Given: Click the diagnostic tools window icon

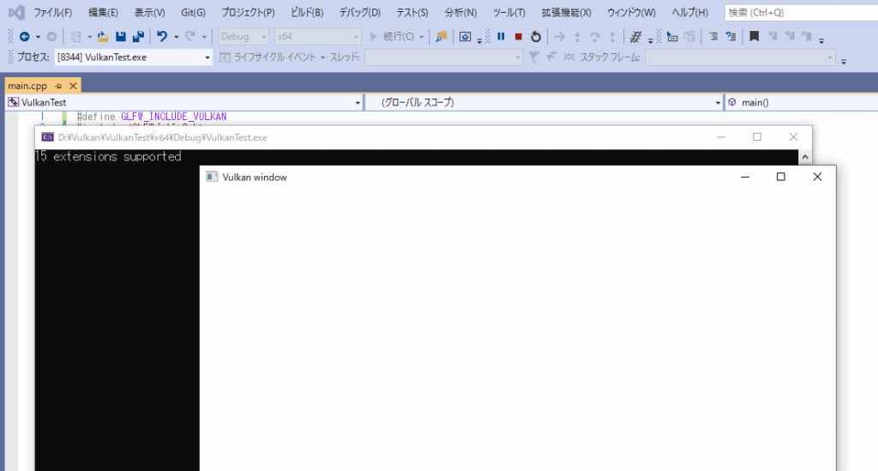Looking at the screenshot, I should coord(465,36).
